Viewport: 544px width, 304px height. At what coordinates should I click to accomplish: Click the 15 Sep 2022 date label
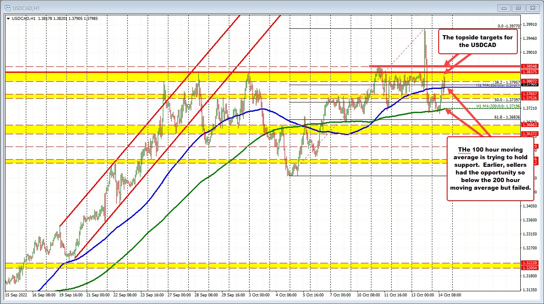[16, 295]
